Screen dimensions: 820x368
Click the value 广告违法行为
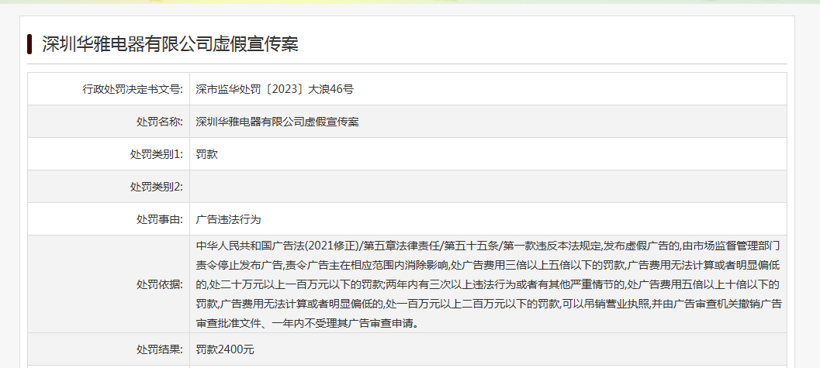[x=228, y=218]
